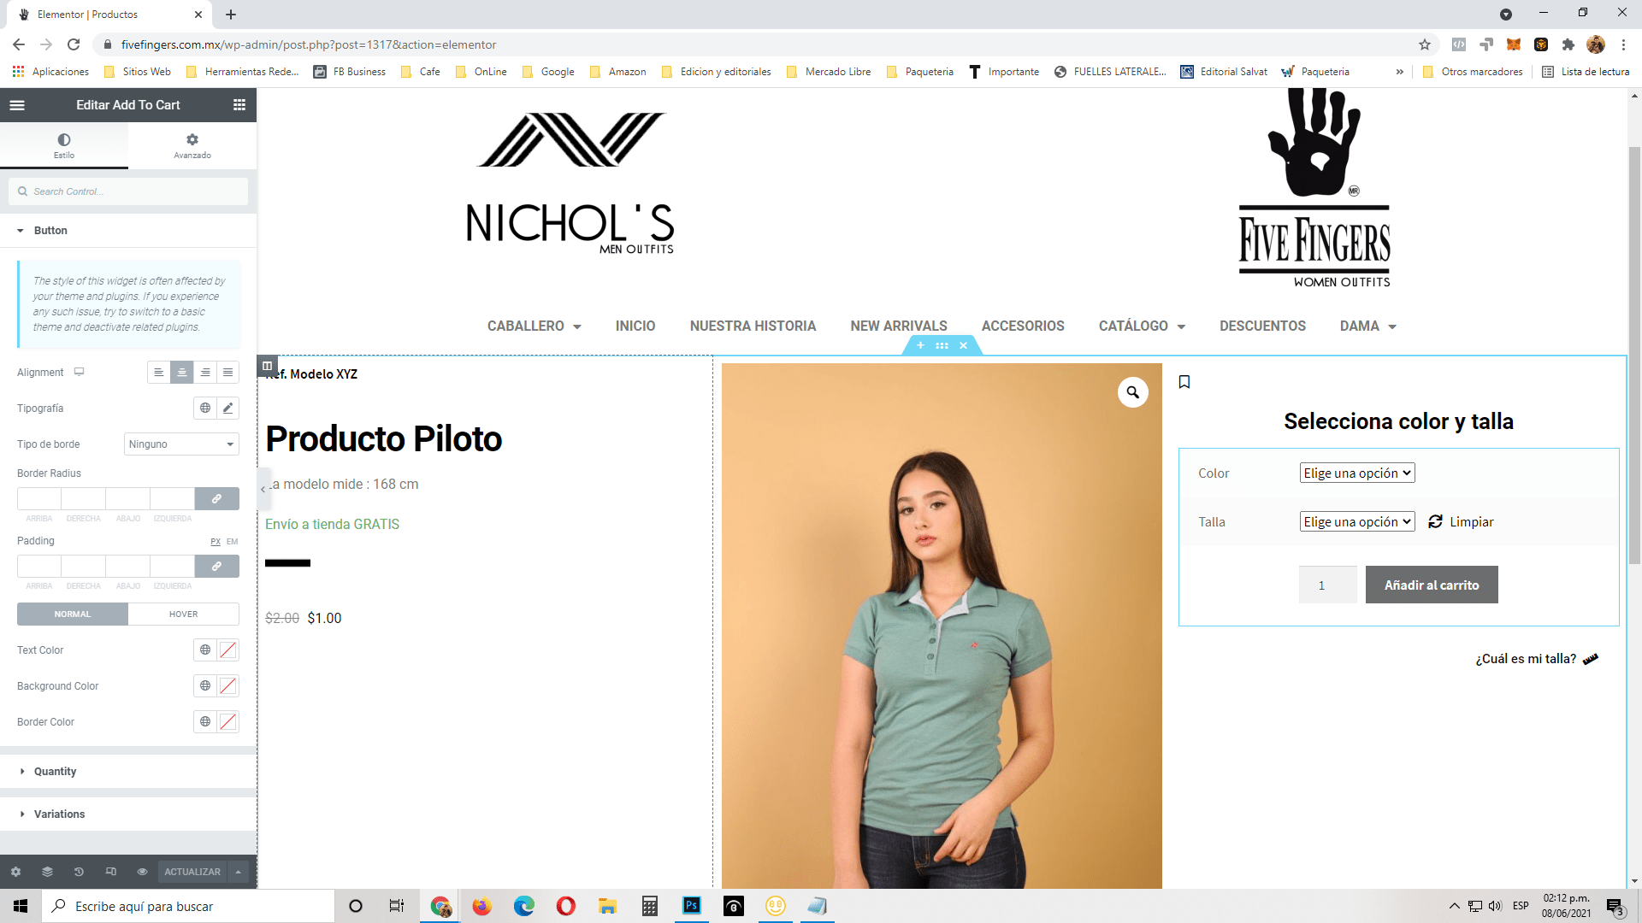Open the History icon
Viewport: 1642px width, 923px height.
[79, 872]
